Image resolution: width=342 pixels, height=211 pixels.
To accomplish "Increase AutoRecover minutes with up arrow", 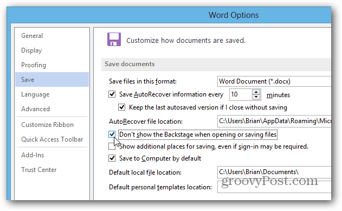I will (x=256, y=92).
